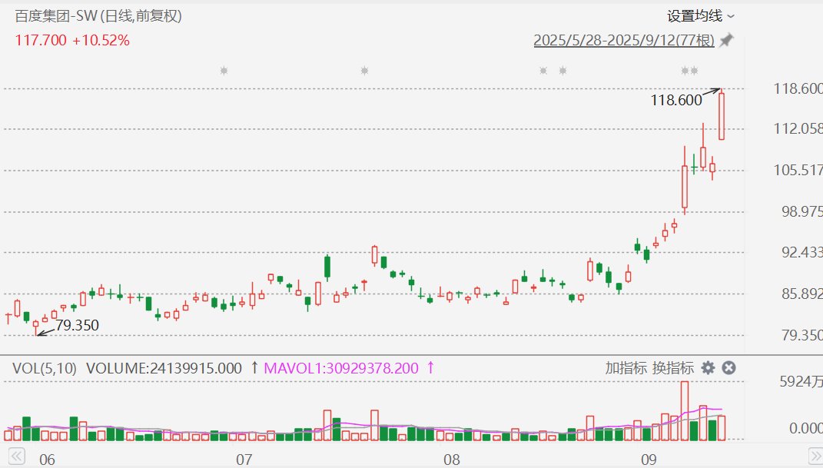Click the 85.892 price axis label

pyautogui.click(x=801, y=294)
